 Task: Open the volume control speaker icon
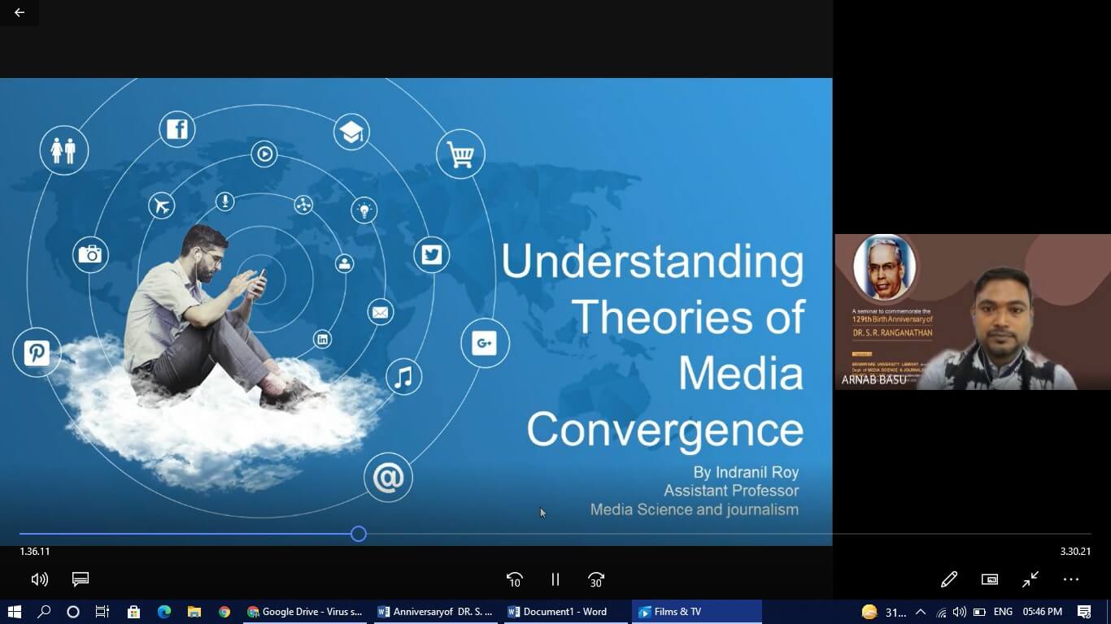(39, 579)
